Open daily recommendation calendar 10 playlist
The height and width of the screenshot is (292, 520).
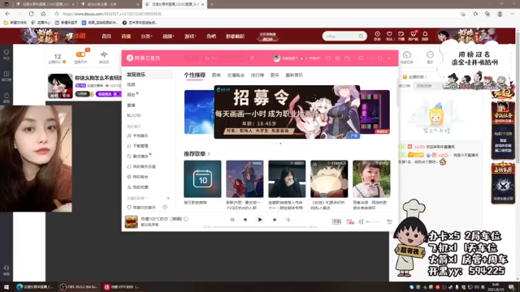[x=202, y=179]
